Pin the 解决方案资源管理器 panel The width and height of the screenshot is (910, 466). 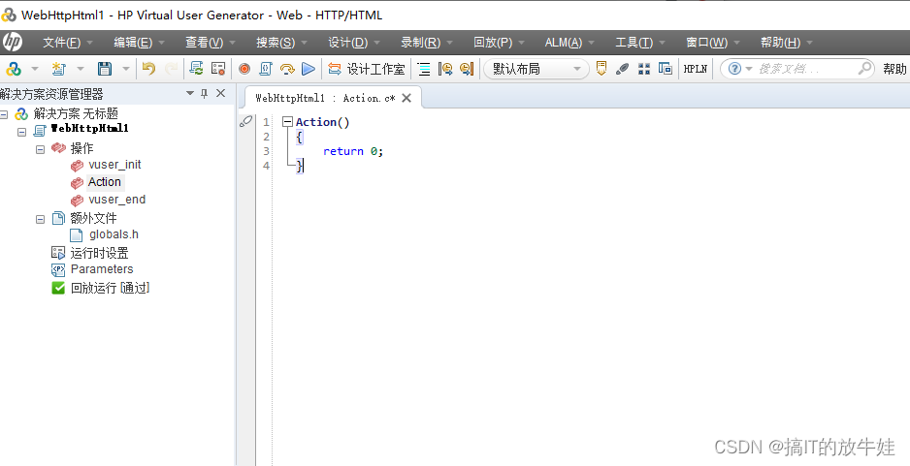click(x=205, y=93)
